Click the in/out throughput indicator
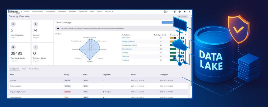 pos(165,12)
